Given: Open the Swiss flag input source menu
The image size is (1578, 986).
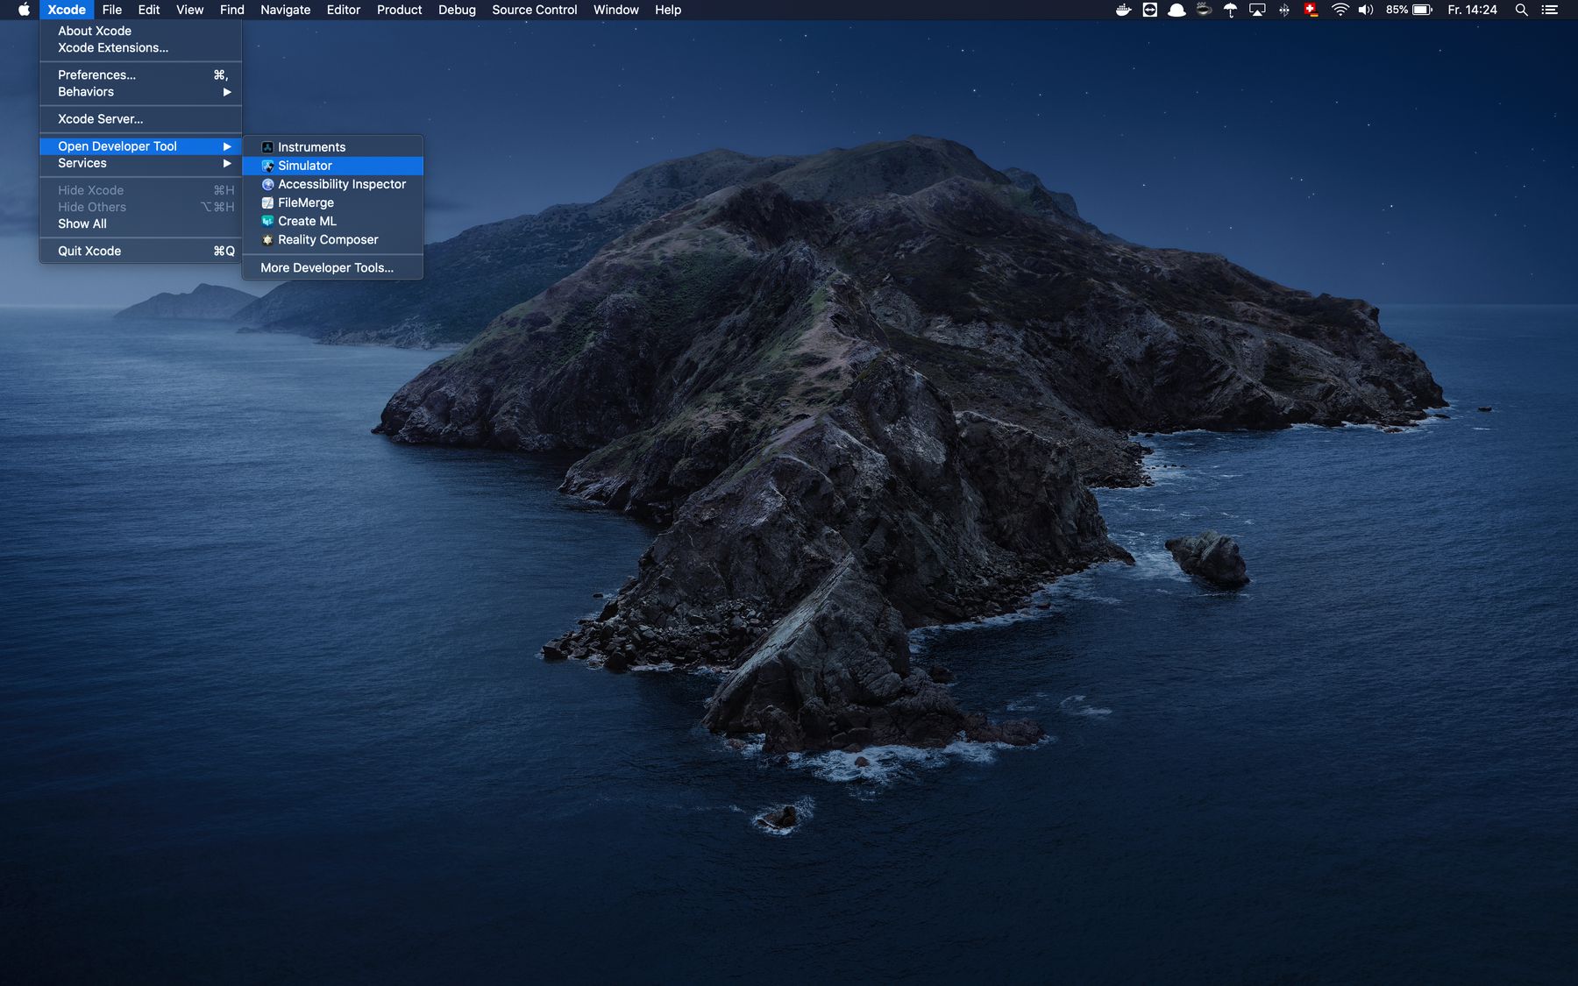Looking at the screenshot, I should click(x=1311, y=10).
